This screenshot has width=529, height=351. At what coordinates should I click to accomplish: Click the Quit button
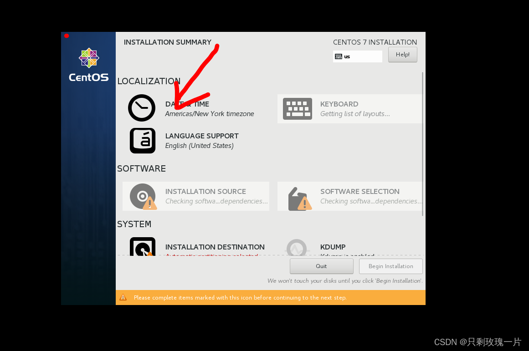(322, 266)
